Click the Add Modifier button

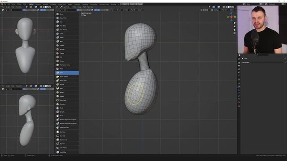pos(264,63)
